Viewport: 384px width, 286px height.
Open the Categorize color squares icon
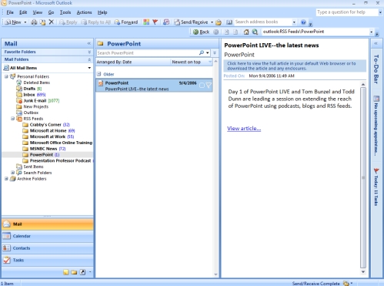click(x=146, y=22)
